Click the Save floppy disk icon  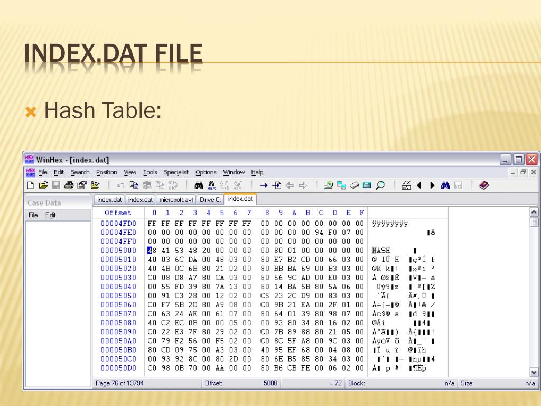(56, 186)
